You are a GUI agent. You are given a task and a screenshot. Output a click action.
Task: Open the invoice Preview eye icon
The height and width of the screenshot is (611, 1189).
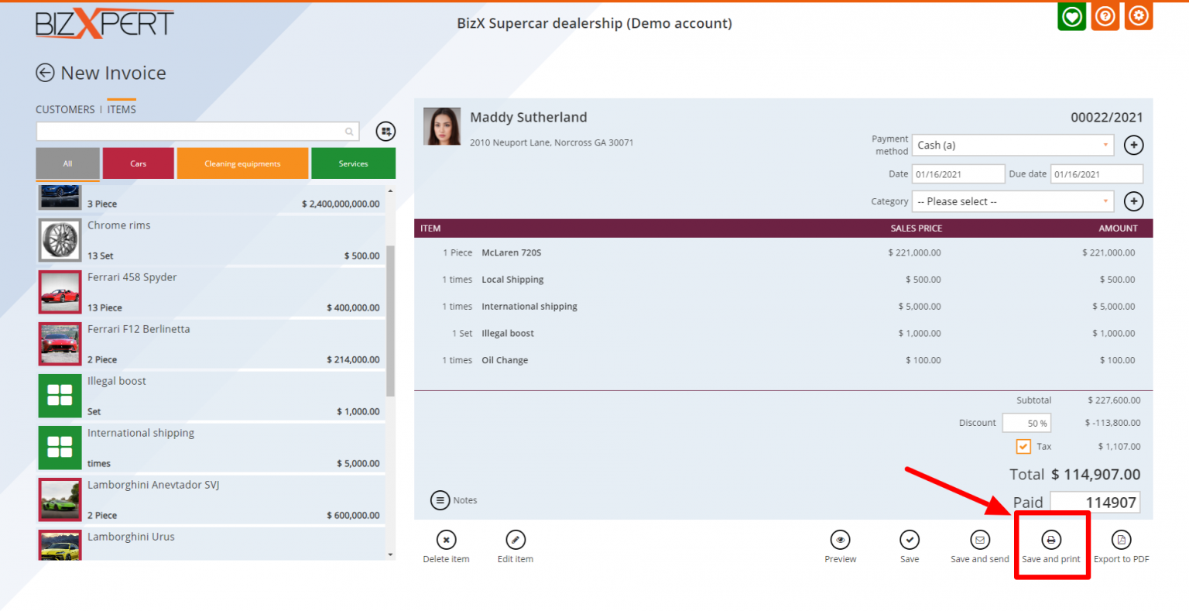tap(840, 540)
